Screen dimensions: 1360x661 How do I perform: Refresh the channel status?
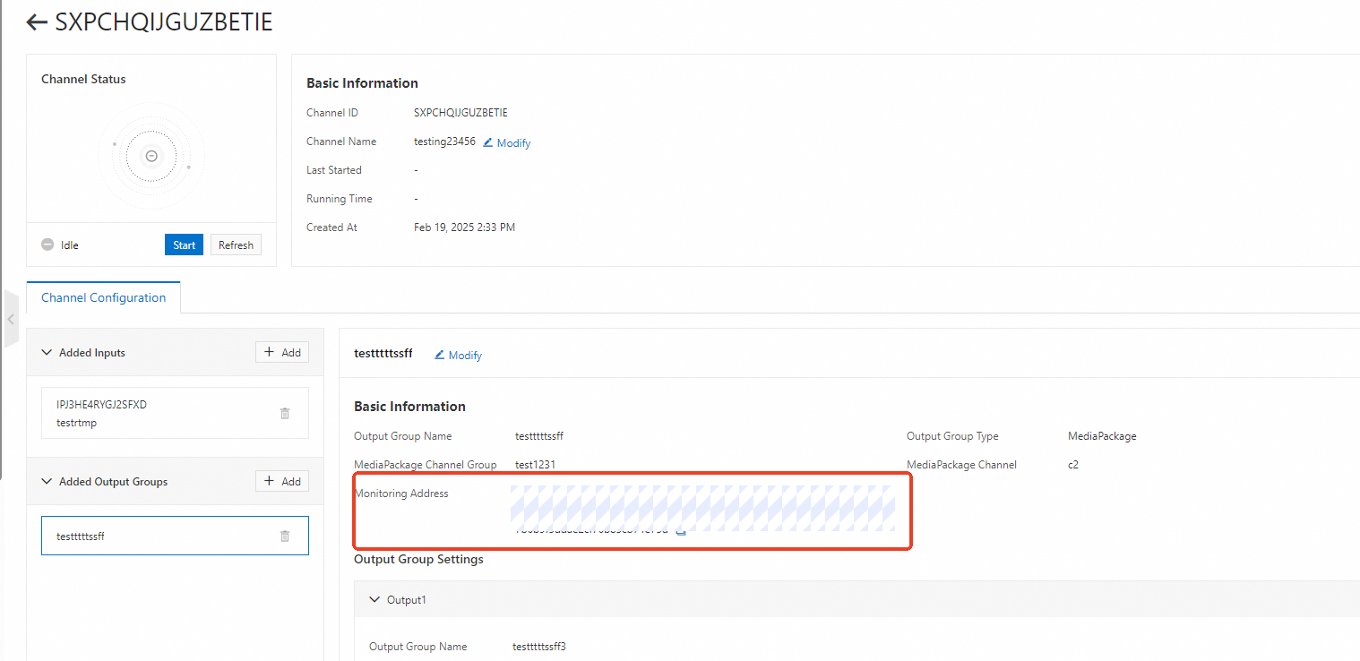(236, 245)
